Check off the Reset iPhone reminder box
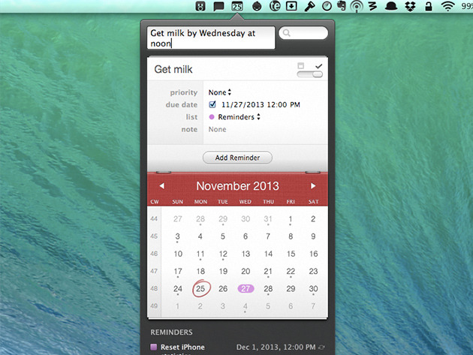The height and width of the screenshot is (355, 473). click(154, 347)
